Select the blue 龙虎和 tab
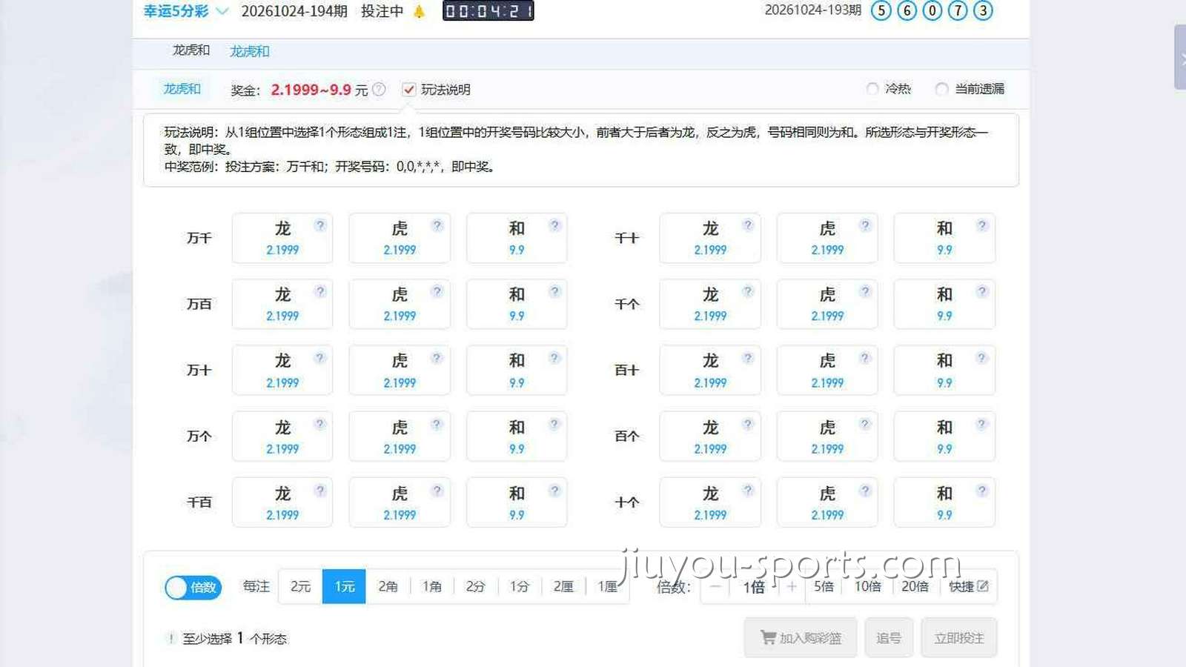Viewport: 1186px width, 667px height. [249, 51]
